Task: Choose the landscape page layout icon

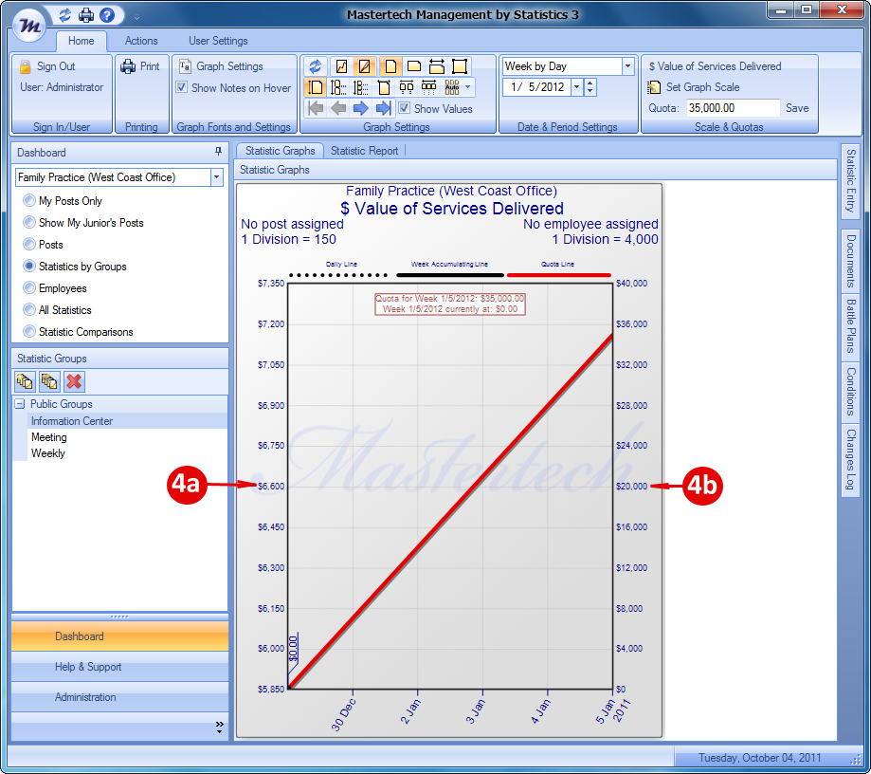Action: pyautogui.click(x=414, y=66)
